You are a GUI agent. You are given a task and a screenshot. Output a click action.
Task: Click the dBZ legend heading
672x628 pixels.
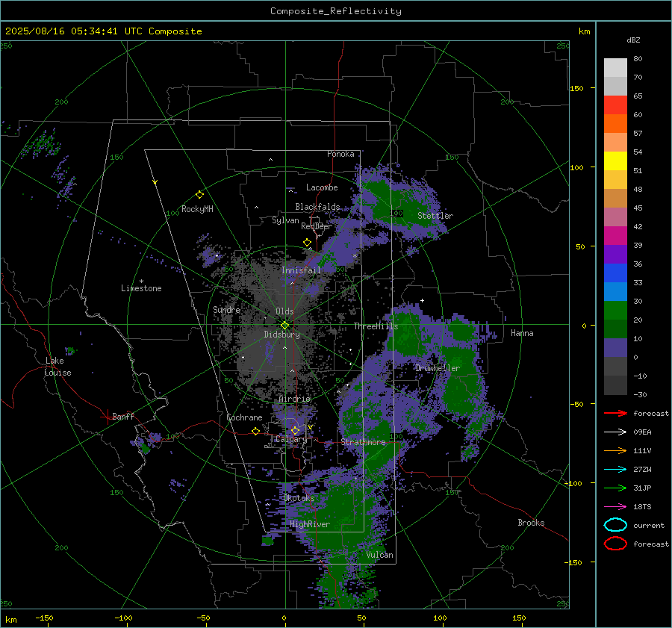pyautogui.click(x=633, y=40)
